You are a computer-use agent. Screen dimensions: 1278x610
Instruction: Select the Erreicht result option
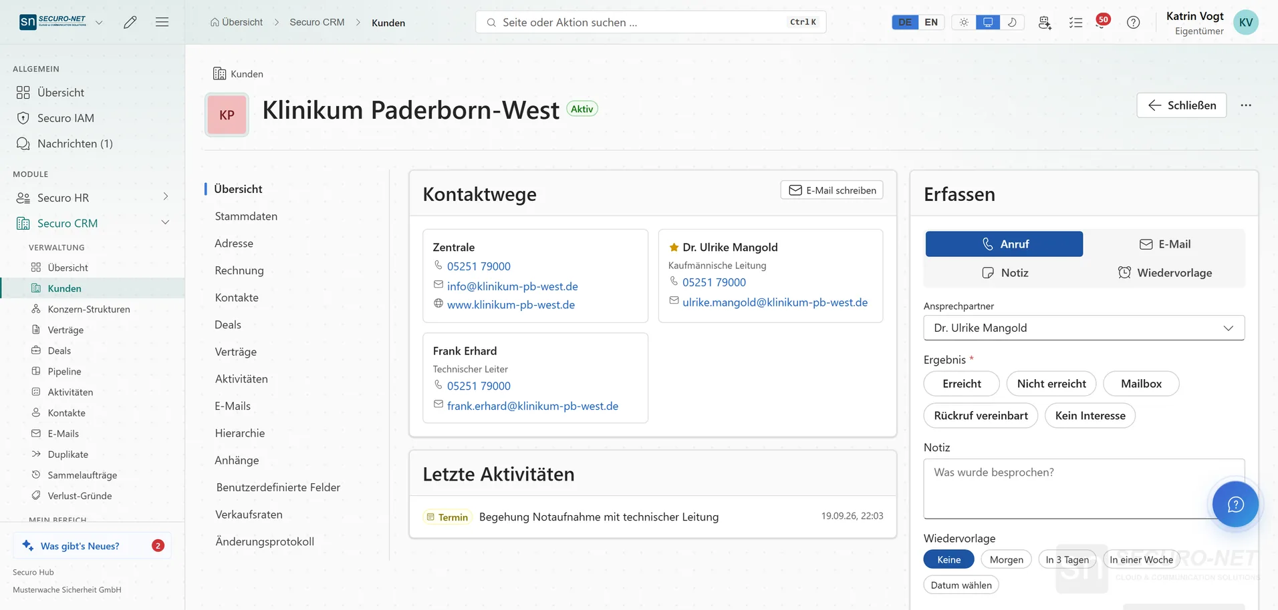pyautogui.click(x=962, y=384)
